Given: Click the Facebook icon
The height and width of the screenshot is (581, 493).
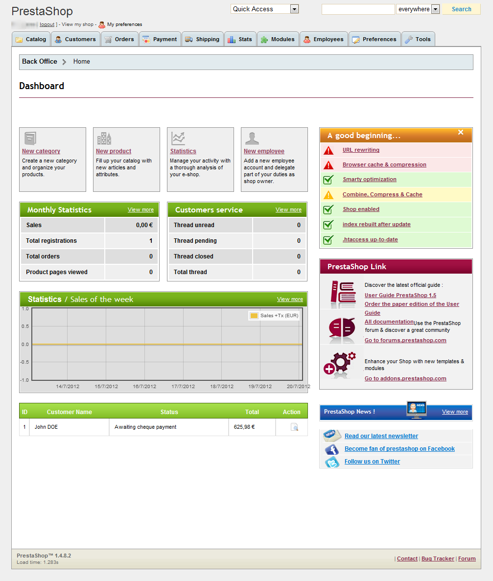Looking at the screenshot, I should [x=332, y=449].
